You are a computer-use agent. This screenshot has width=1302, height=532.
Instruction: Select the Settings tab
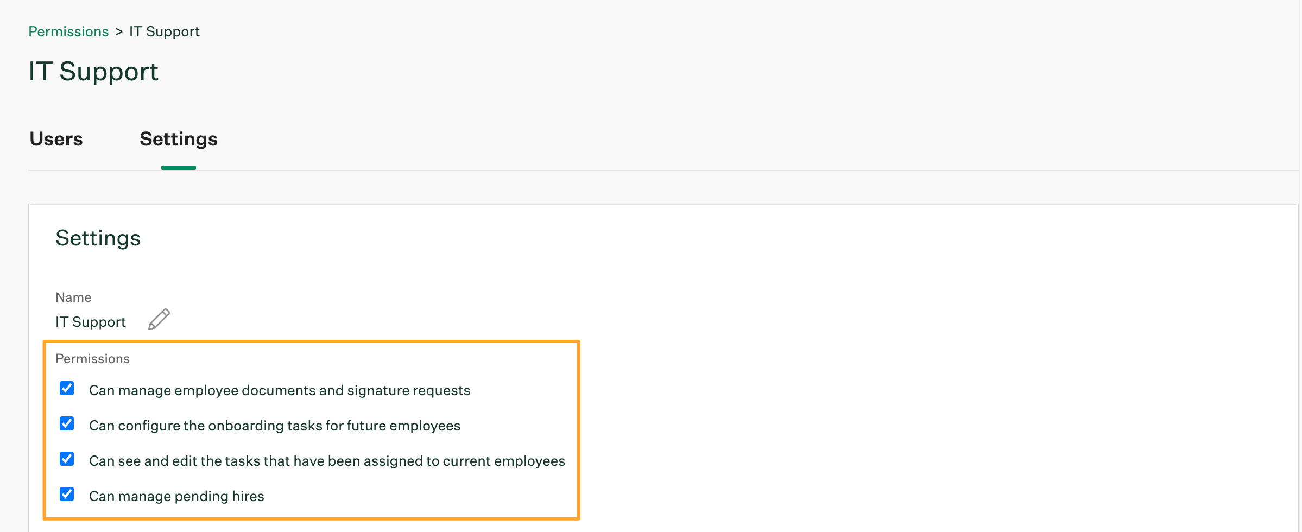point(179,140)
